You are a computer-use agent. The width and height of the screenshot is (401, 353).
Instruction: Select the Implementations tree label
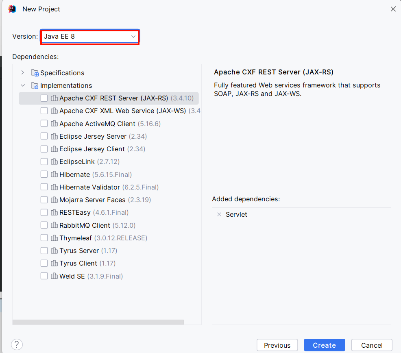tap(66, 85)
